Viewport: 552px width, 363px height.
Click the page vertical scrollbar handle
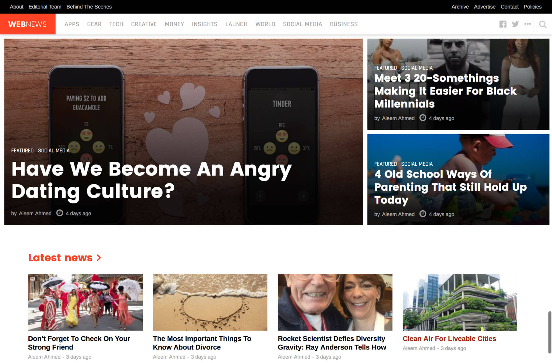point(550,332)
